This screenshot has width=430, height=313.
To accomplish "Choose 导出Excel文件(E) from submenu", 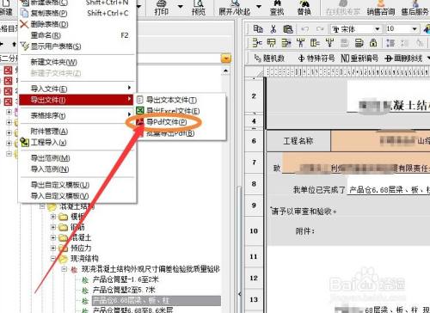I will (x=173, y=111).
